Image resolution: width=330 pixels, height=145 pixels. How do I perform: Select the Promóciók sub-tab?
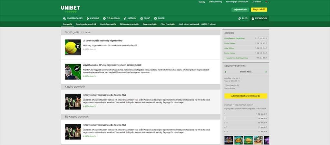(67, 24)
